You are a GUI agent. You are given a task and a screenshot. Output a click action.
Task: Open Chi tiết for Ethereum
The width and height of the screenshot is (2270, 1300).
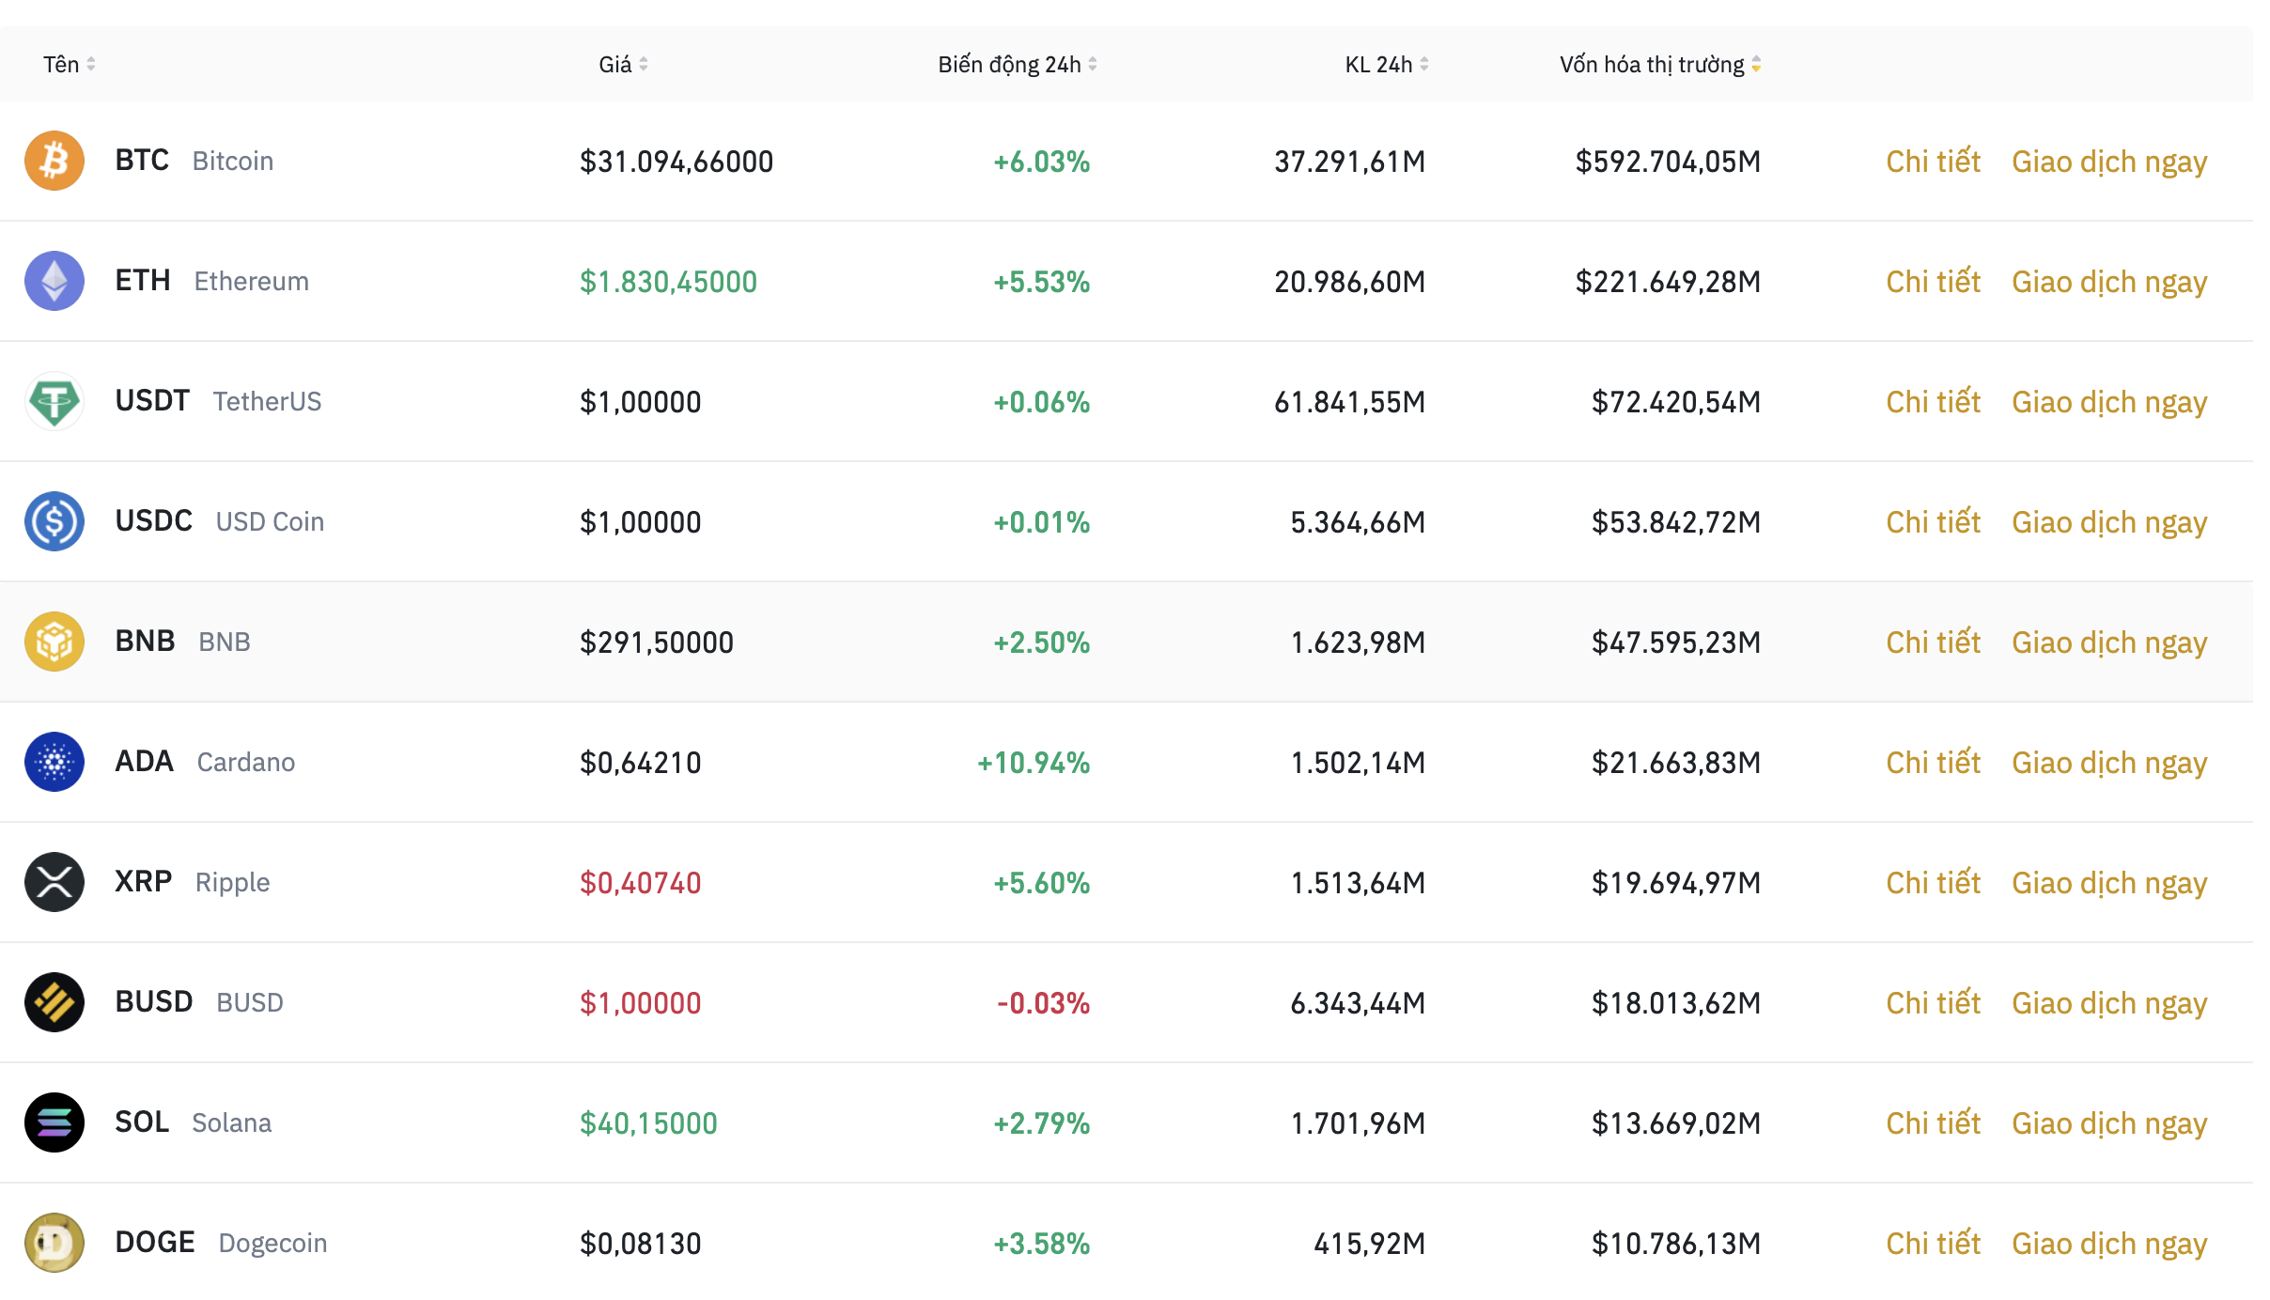[x=1933, y=282]
